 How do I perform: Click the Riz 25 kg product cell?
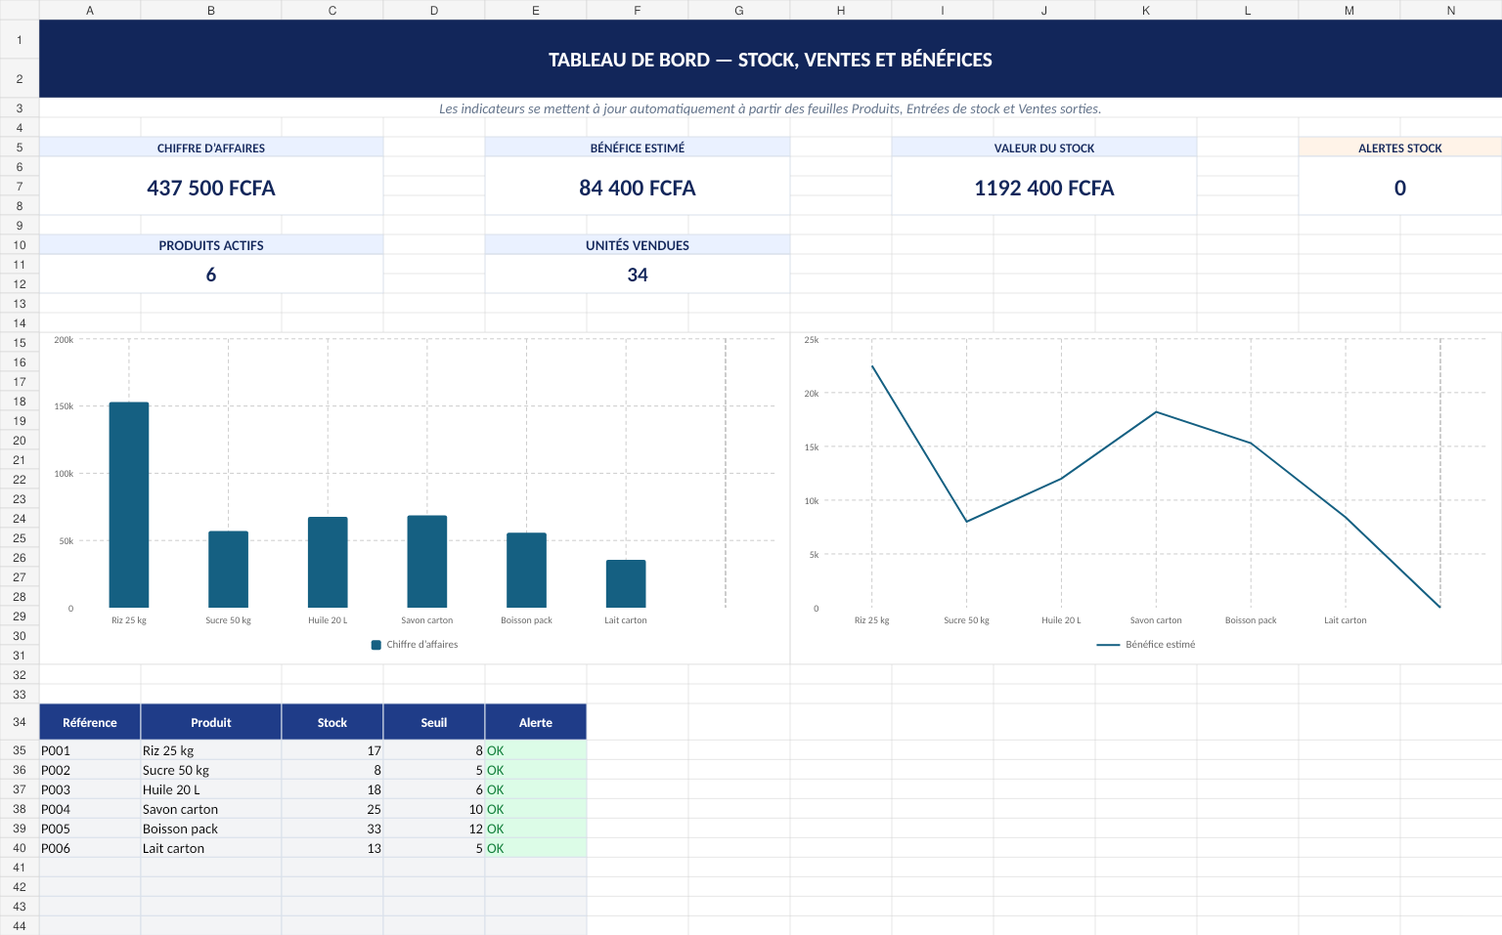(x=211, y=750)
